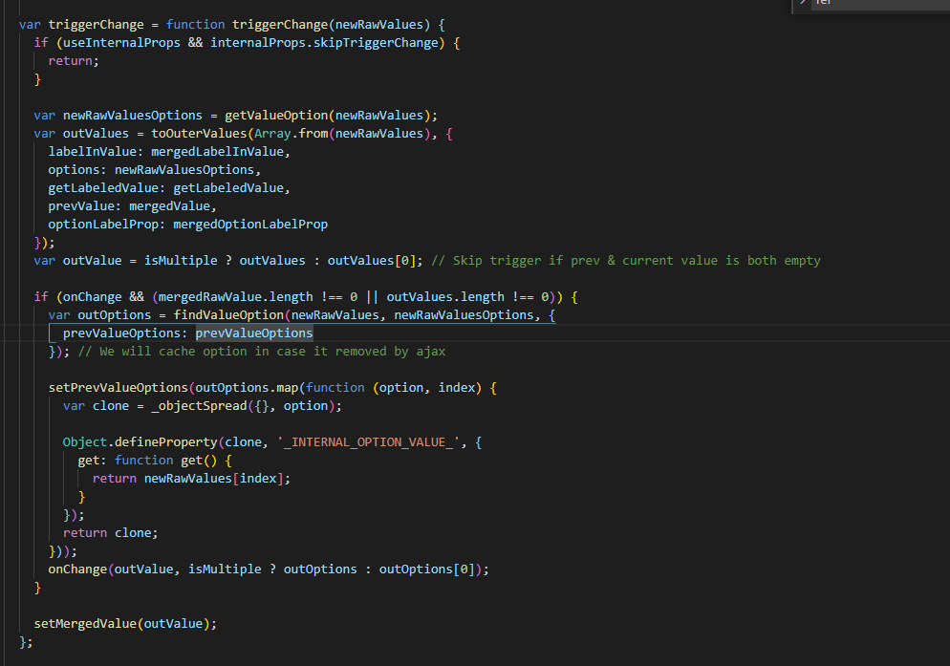Click the highlighted prevValueOptions value

[x=254, y=333]
